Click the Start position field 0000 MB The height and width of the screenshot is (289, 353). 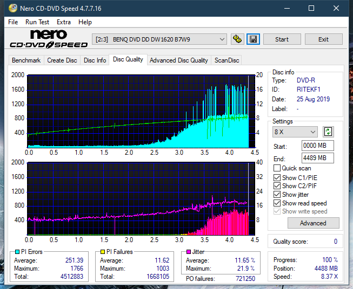coord(318,146)
